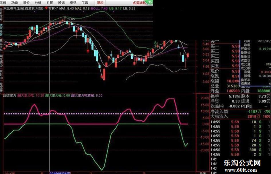The image size is (271, 174).
Task: Click the BOLL: 7.40 value
Action: coord(99,8)
